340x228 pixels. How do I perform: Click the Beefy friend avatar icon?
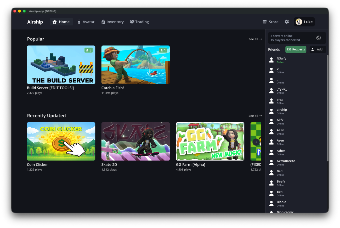pyautogui.click(x=271, y=183)
